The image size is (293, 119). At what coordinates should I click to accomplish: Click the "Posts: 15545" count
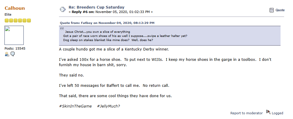point(15,48)
